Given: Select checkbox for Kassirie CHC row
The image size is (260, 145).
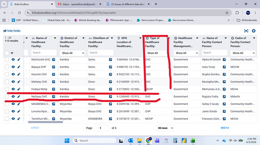Looking at the screenshot, I should [x=7, y=75].
